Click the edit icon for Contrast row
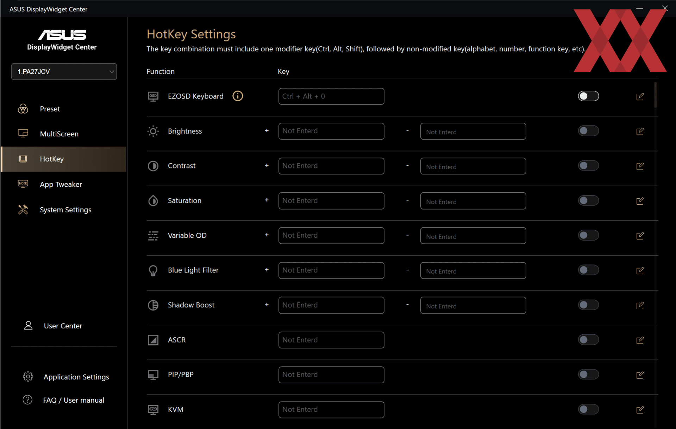 [x=640, y=166]
